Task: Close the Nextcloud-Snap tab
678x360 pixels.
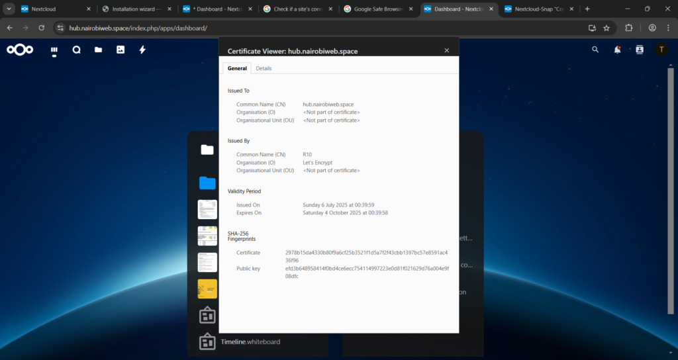Action: click(571, 9)
